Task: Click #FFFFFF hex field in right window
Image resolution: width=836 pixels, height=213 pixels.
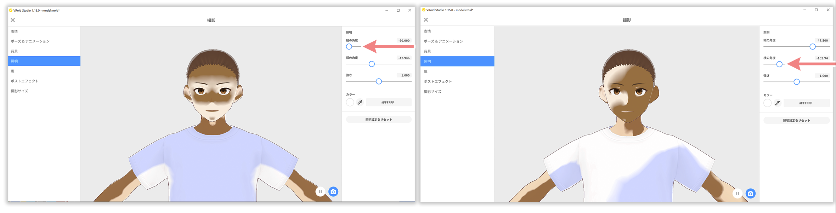Action: pos(806,103)
